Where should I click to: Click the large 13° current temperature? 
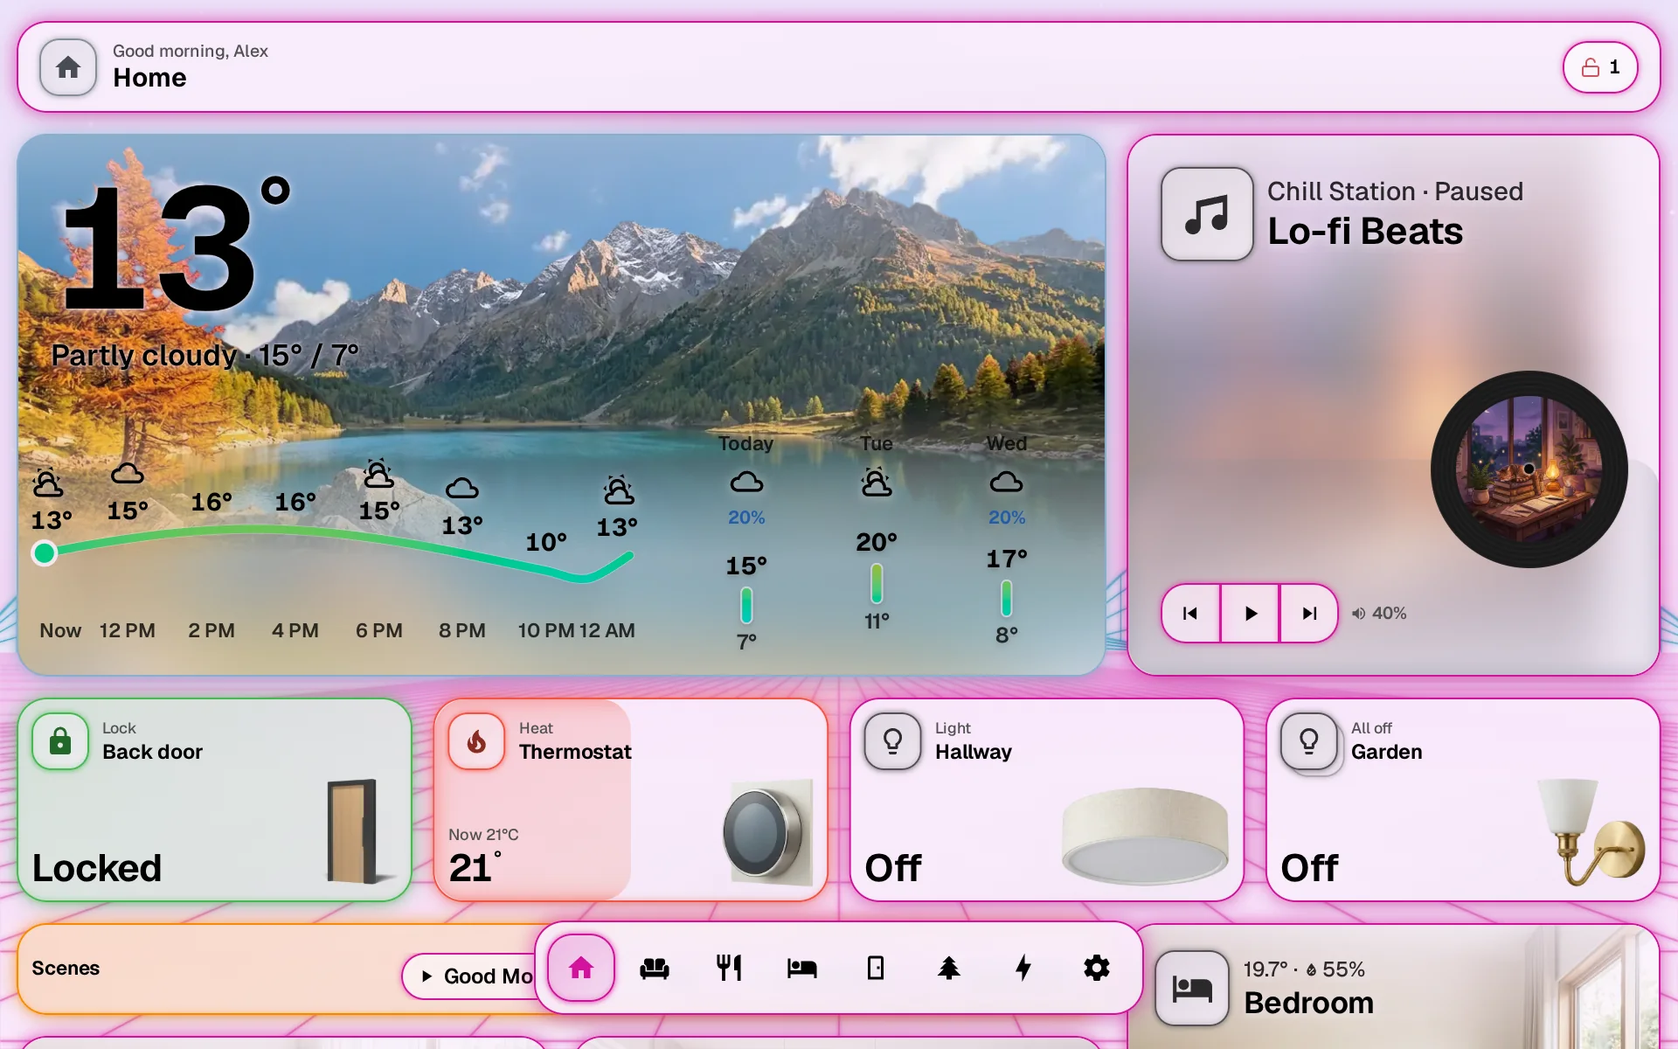click(175, 245)
